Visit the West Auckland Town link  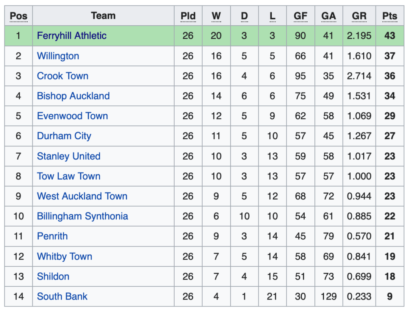click(x=82, y=196)
